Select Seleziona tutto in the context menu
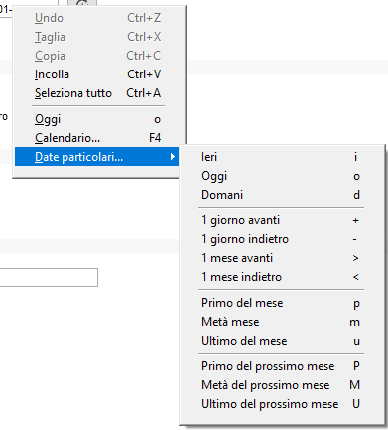Viewport: 388px width, 430px height. (x=98, y=93)
